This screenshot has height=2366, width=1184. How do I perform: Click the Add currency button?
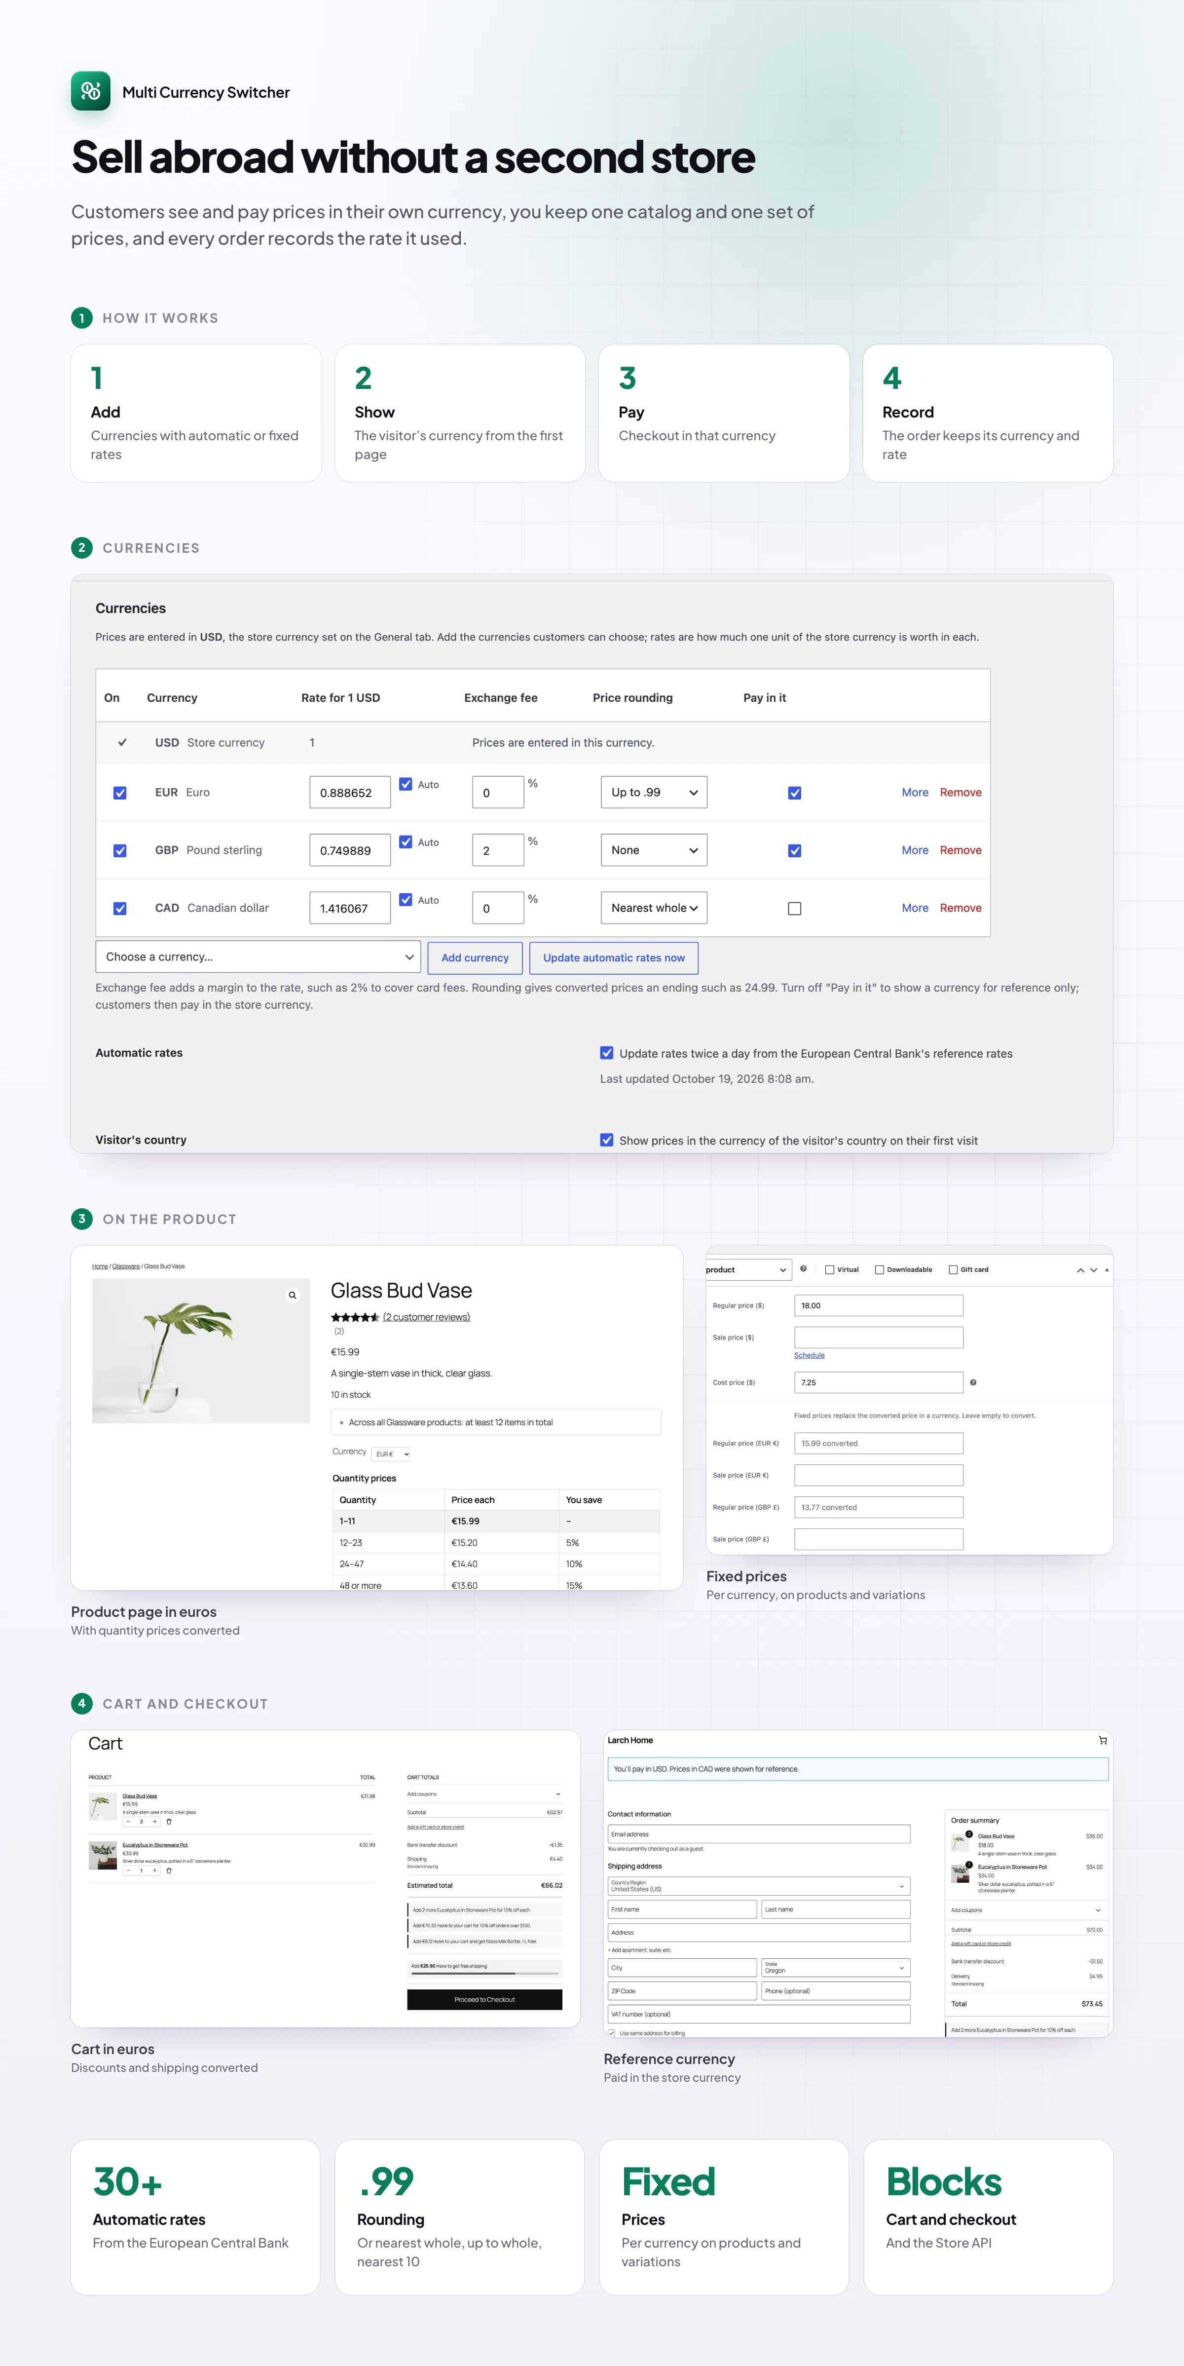pos(475,958)
